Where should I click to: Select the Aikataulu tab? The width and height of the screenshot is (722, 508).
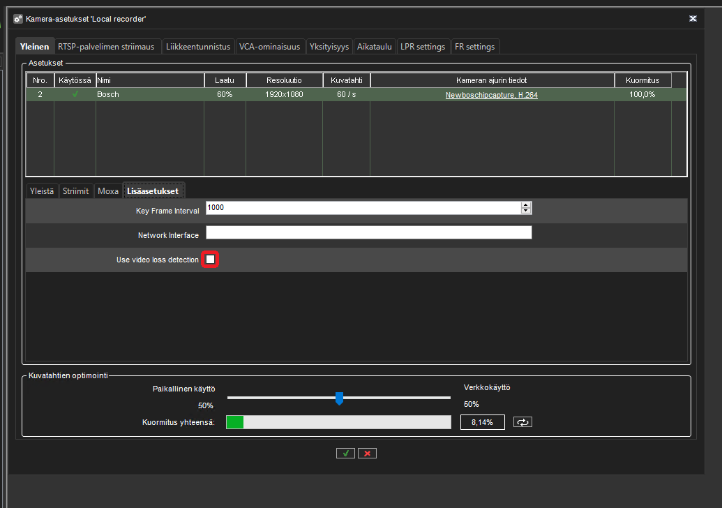pyautogui.click(x=375, y=47)
